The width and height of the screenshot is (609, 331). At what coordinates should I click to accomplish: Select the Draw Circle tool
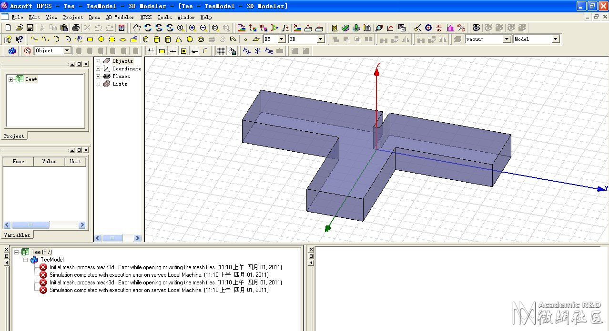click(x=101, y=39)
